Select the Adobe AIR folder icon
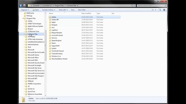 click(x=50, y=20)
